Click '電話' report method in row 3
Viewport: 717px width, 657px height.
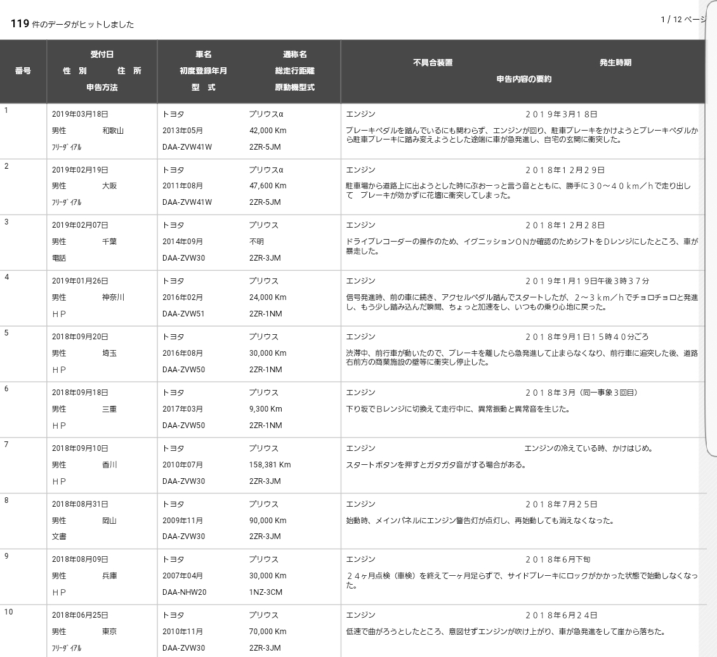(x=59, y=258)
